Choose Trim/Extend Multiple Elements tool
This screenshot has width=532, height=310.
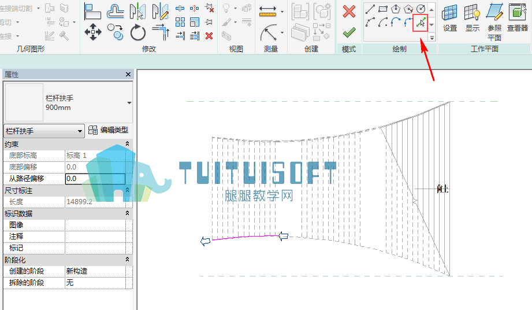point(195,36)
